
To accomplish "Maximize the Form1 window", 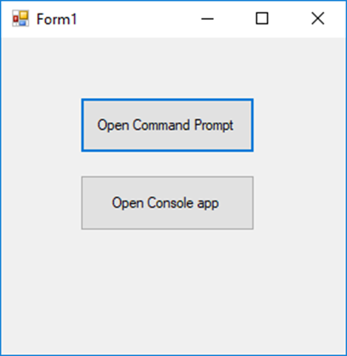I will [262, 19].
